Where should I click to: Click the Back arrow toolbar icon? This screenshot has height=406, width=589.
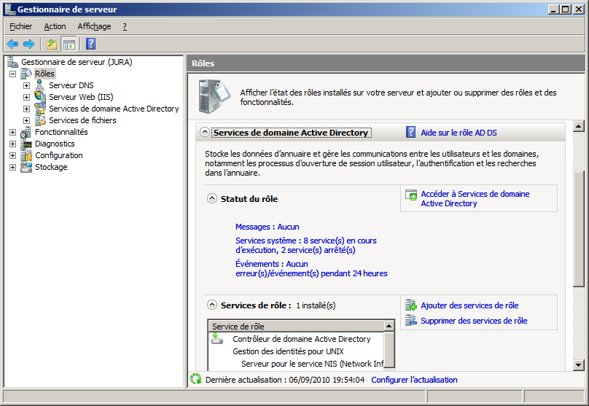click(12, 44)
